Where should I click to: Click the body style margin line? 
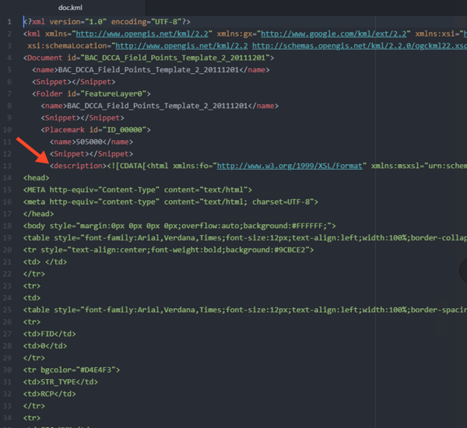click(x=180, y=226)
